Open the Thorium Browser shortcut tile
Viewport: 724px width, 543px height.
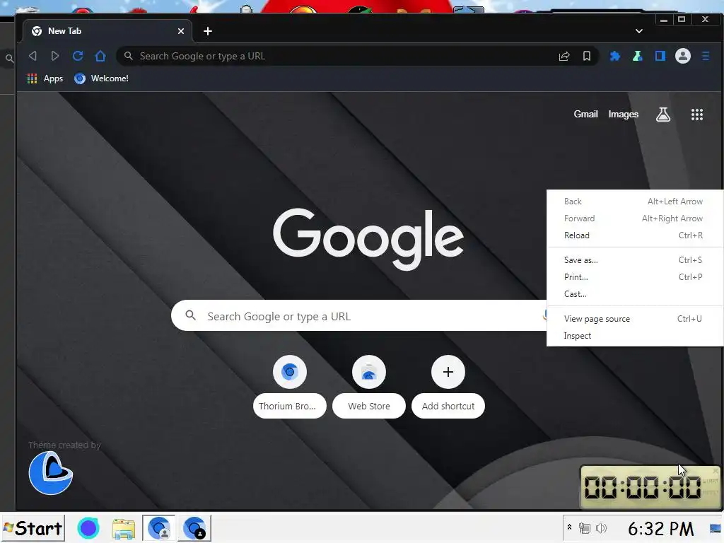(289, 372)
